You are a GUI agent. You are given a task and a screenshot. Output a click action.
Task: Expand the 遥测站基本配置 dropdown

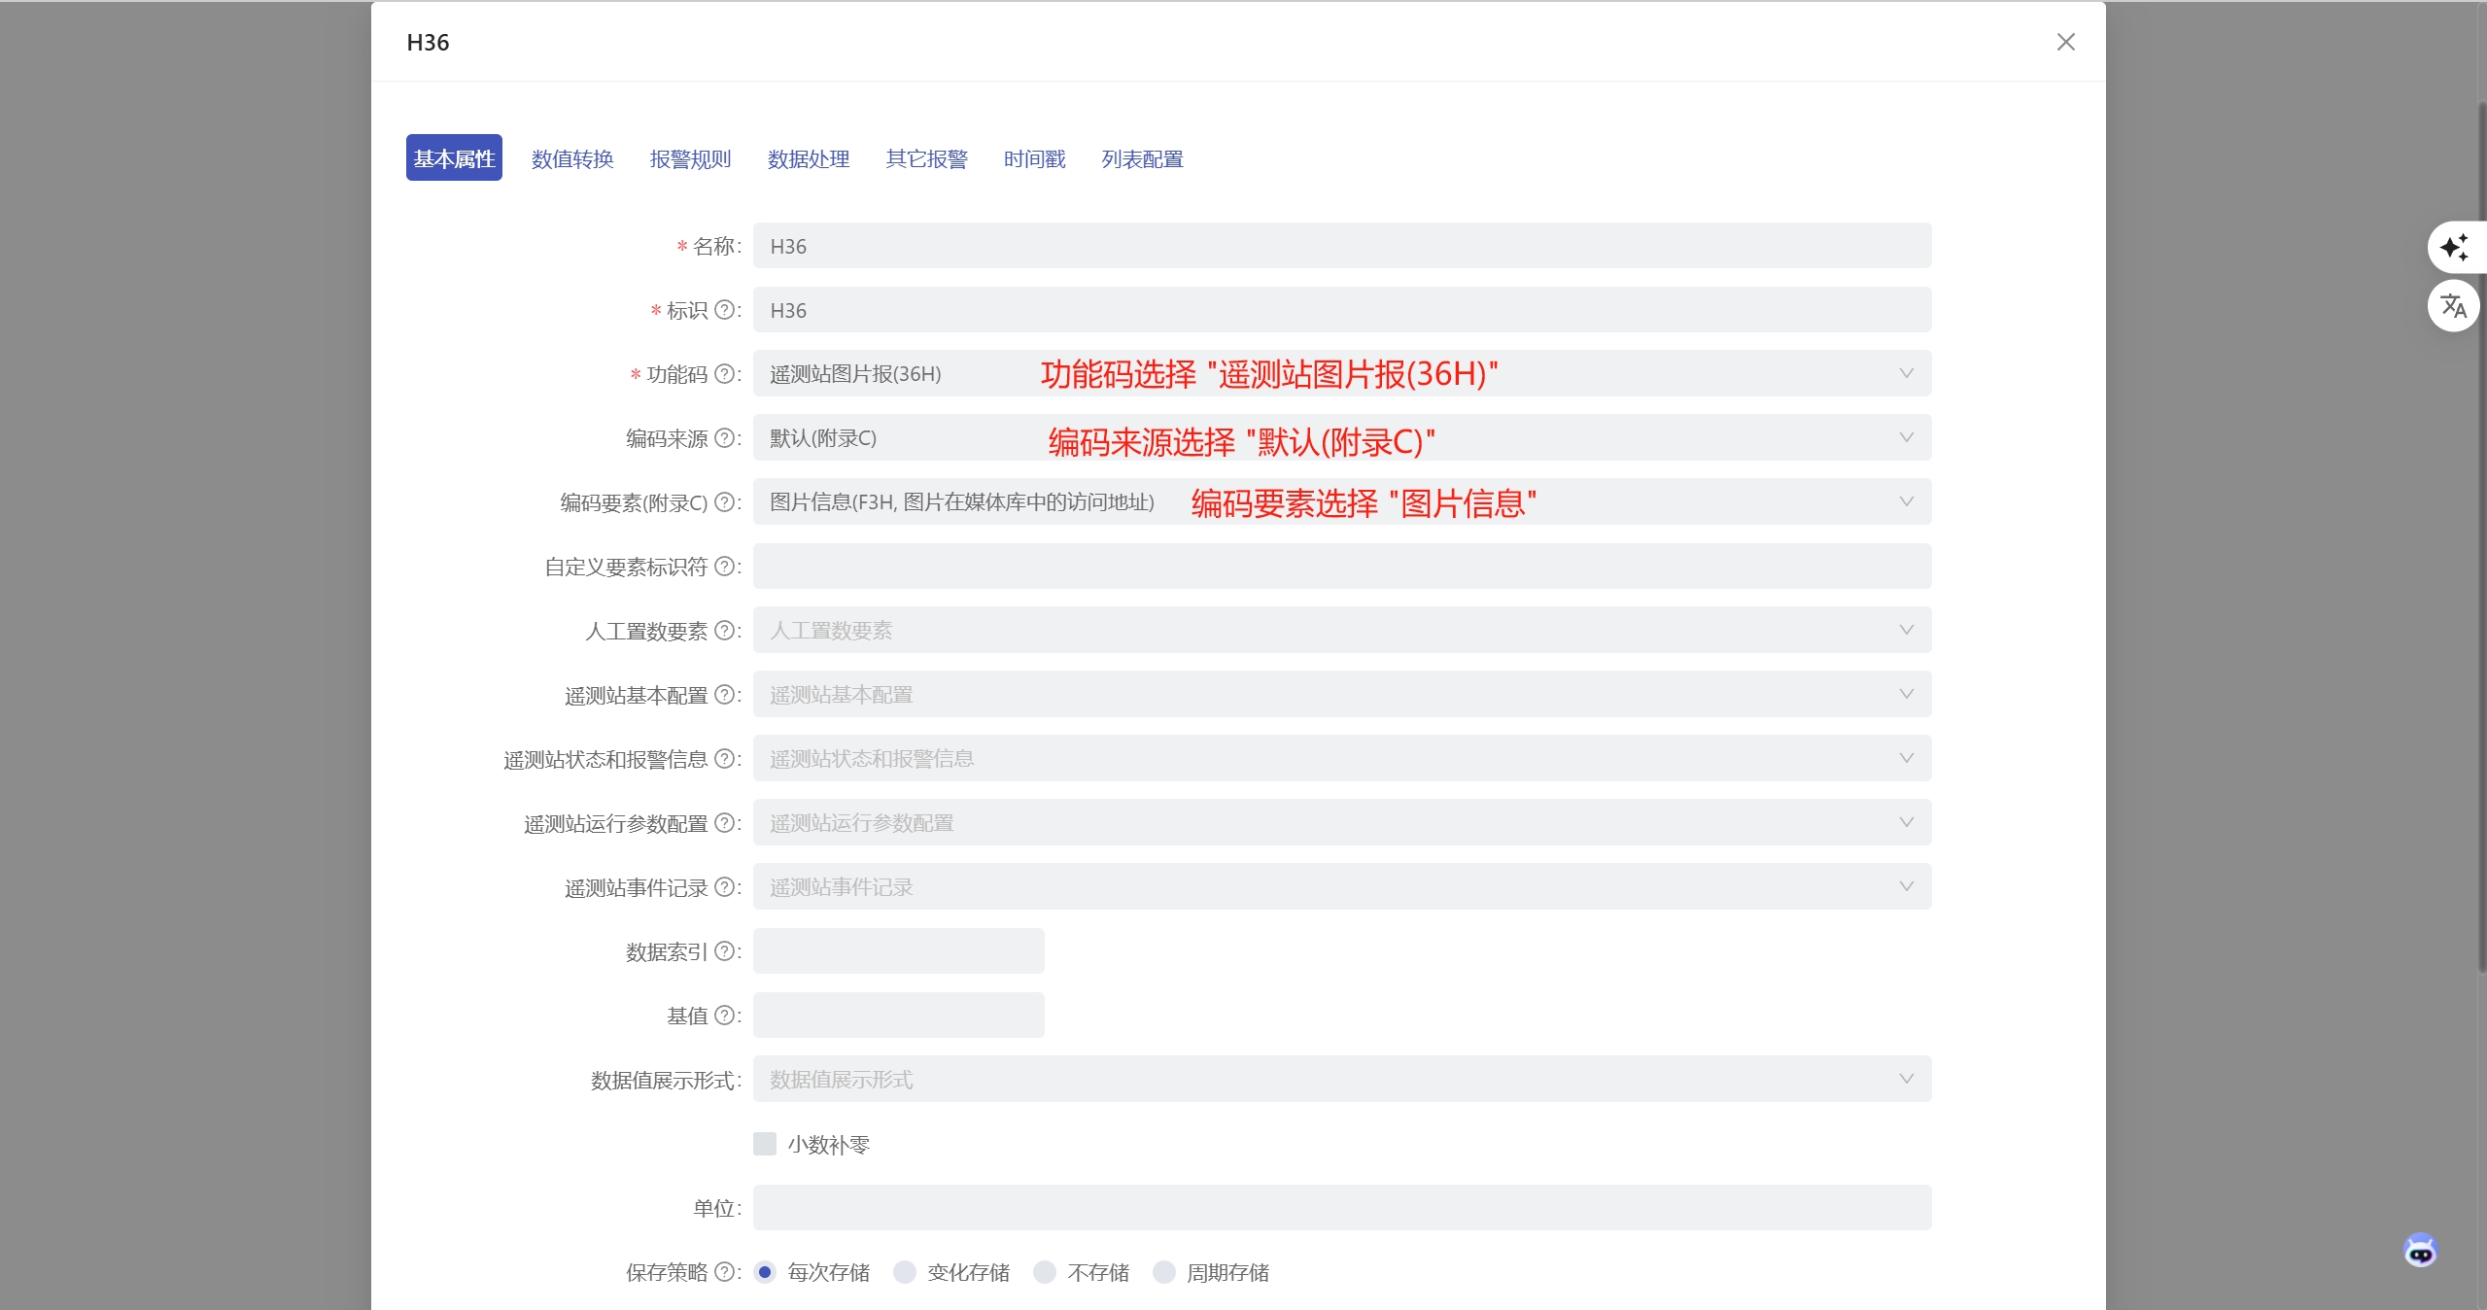point(1342,694)
